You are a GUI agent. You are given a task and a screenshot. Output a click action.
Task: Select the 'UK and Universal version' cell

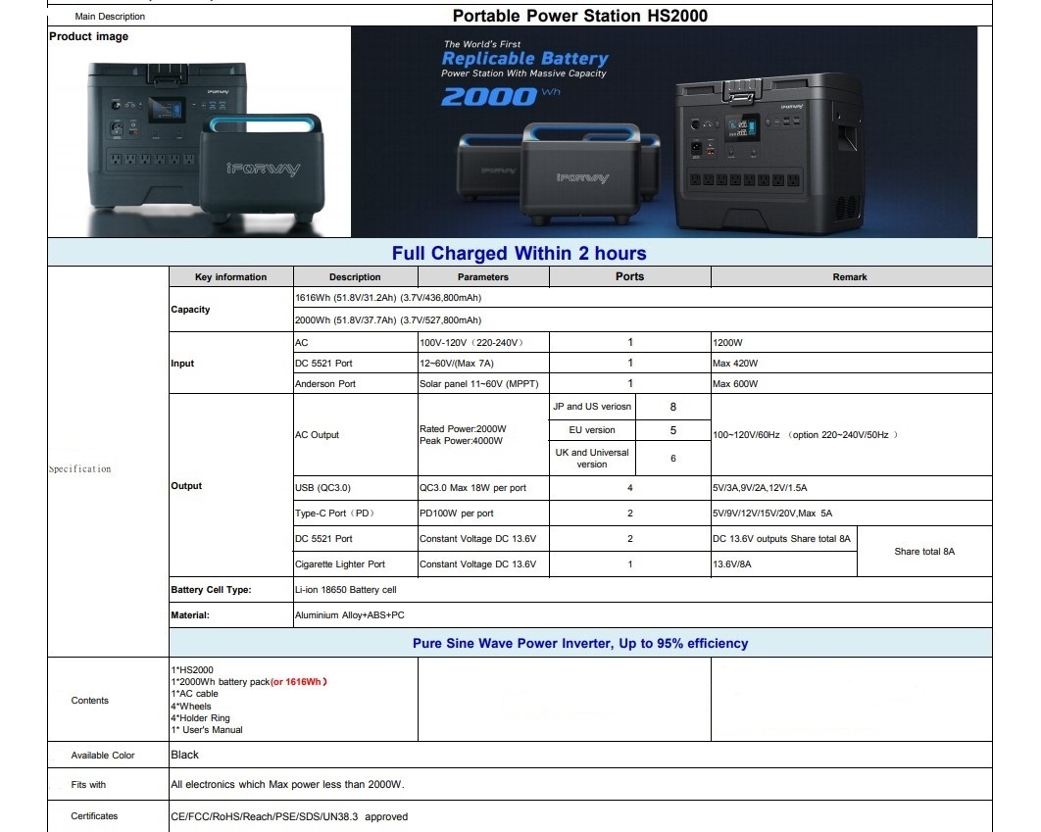tap(590, 457)
